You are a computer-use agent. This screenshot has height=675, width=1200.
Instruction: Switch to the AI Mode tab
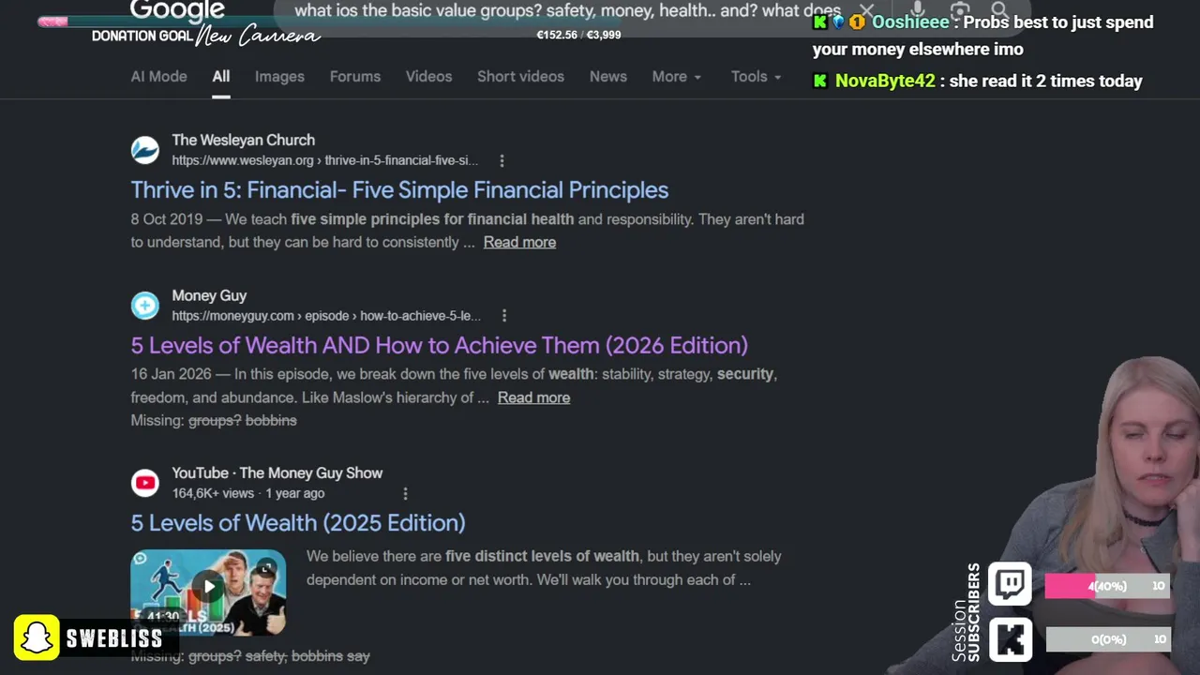158,77
